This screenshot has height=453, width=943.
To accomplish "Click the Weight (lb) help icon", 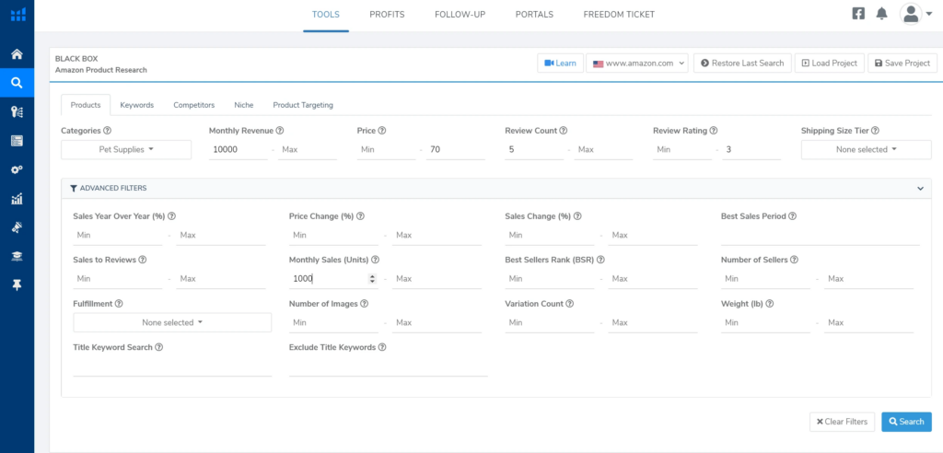I will coord(769,304).
